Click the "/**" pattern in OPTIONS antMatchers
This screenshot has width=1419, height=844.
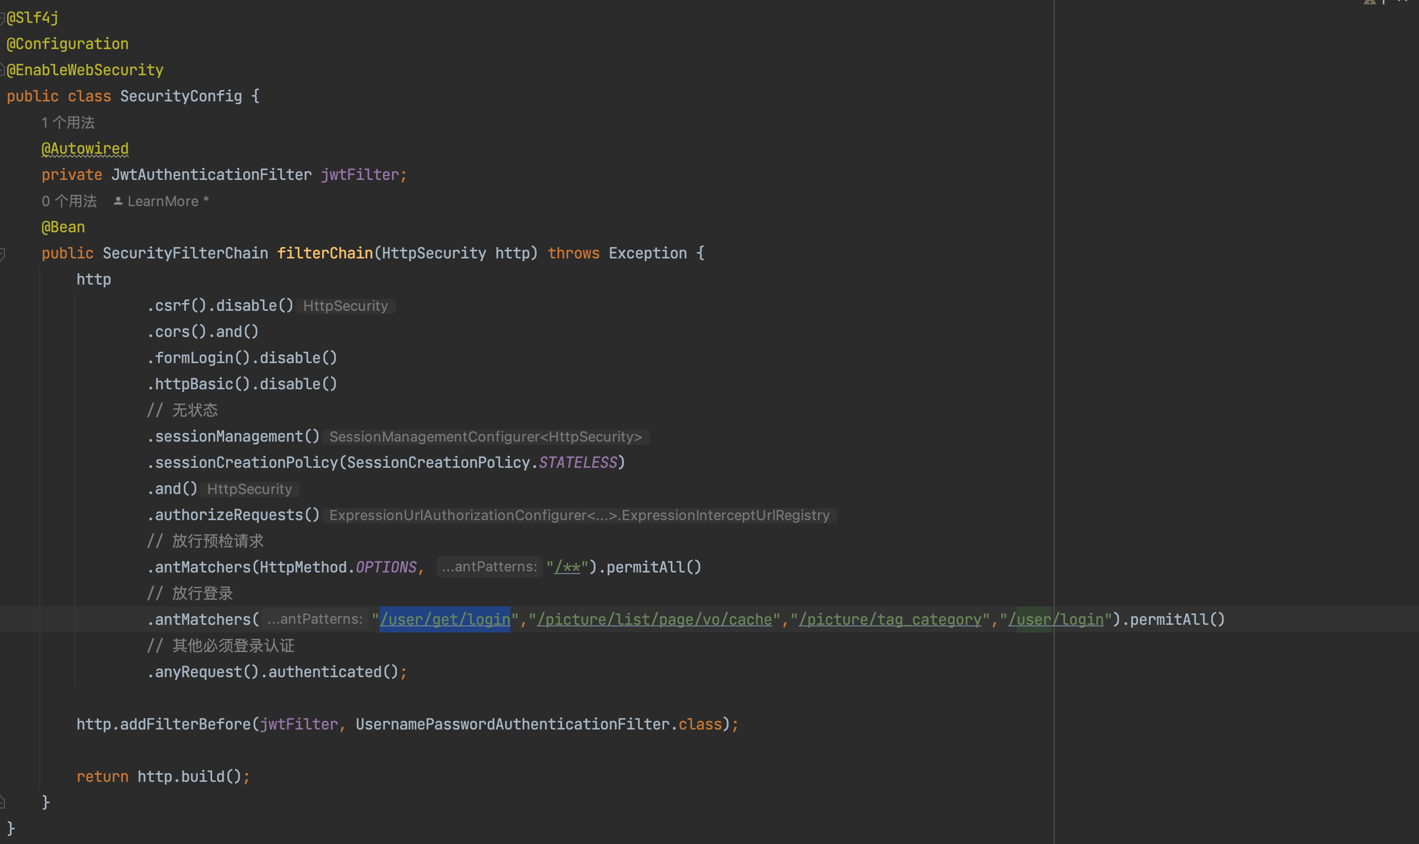pyautogui.click(x=567, y=568)
